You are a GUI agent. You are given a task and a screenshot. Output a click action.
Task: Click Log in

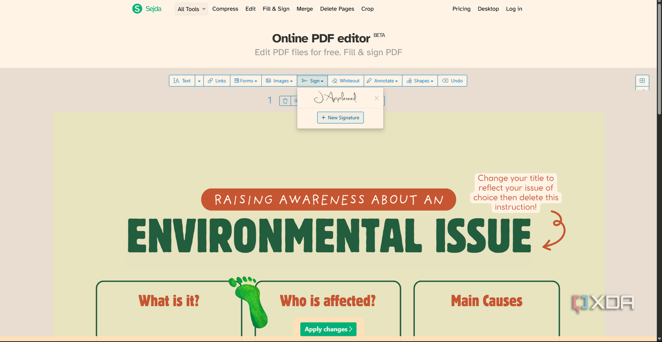click(514, 9)
